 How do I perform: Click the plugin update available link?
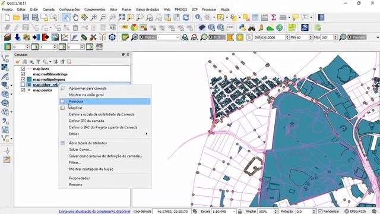pos(94,212)
